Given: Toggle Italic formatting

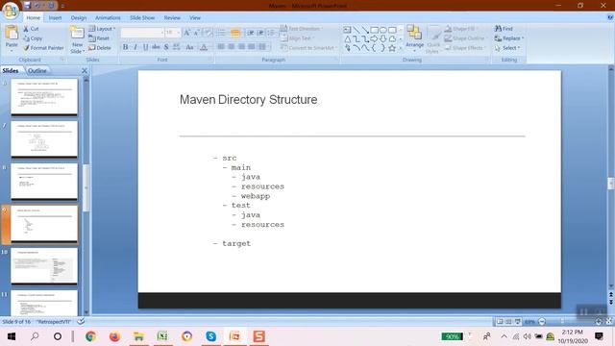Looking at the screenshot, I should point(135,47).
